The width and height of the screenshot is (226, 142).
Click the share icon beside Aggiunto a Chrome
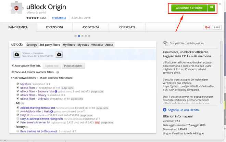211,8
